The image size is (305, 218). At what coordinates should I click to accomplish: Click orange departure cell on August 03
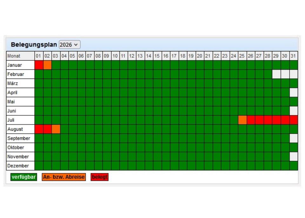coord(56,129)
